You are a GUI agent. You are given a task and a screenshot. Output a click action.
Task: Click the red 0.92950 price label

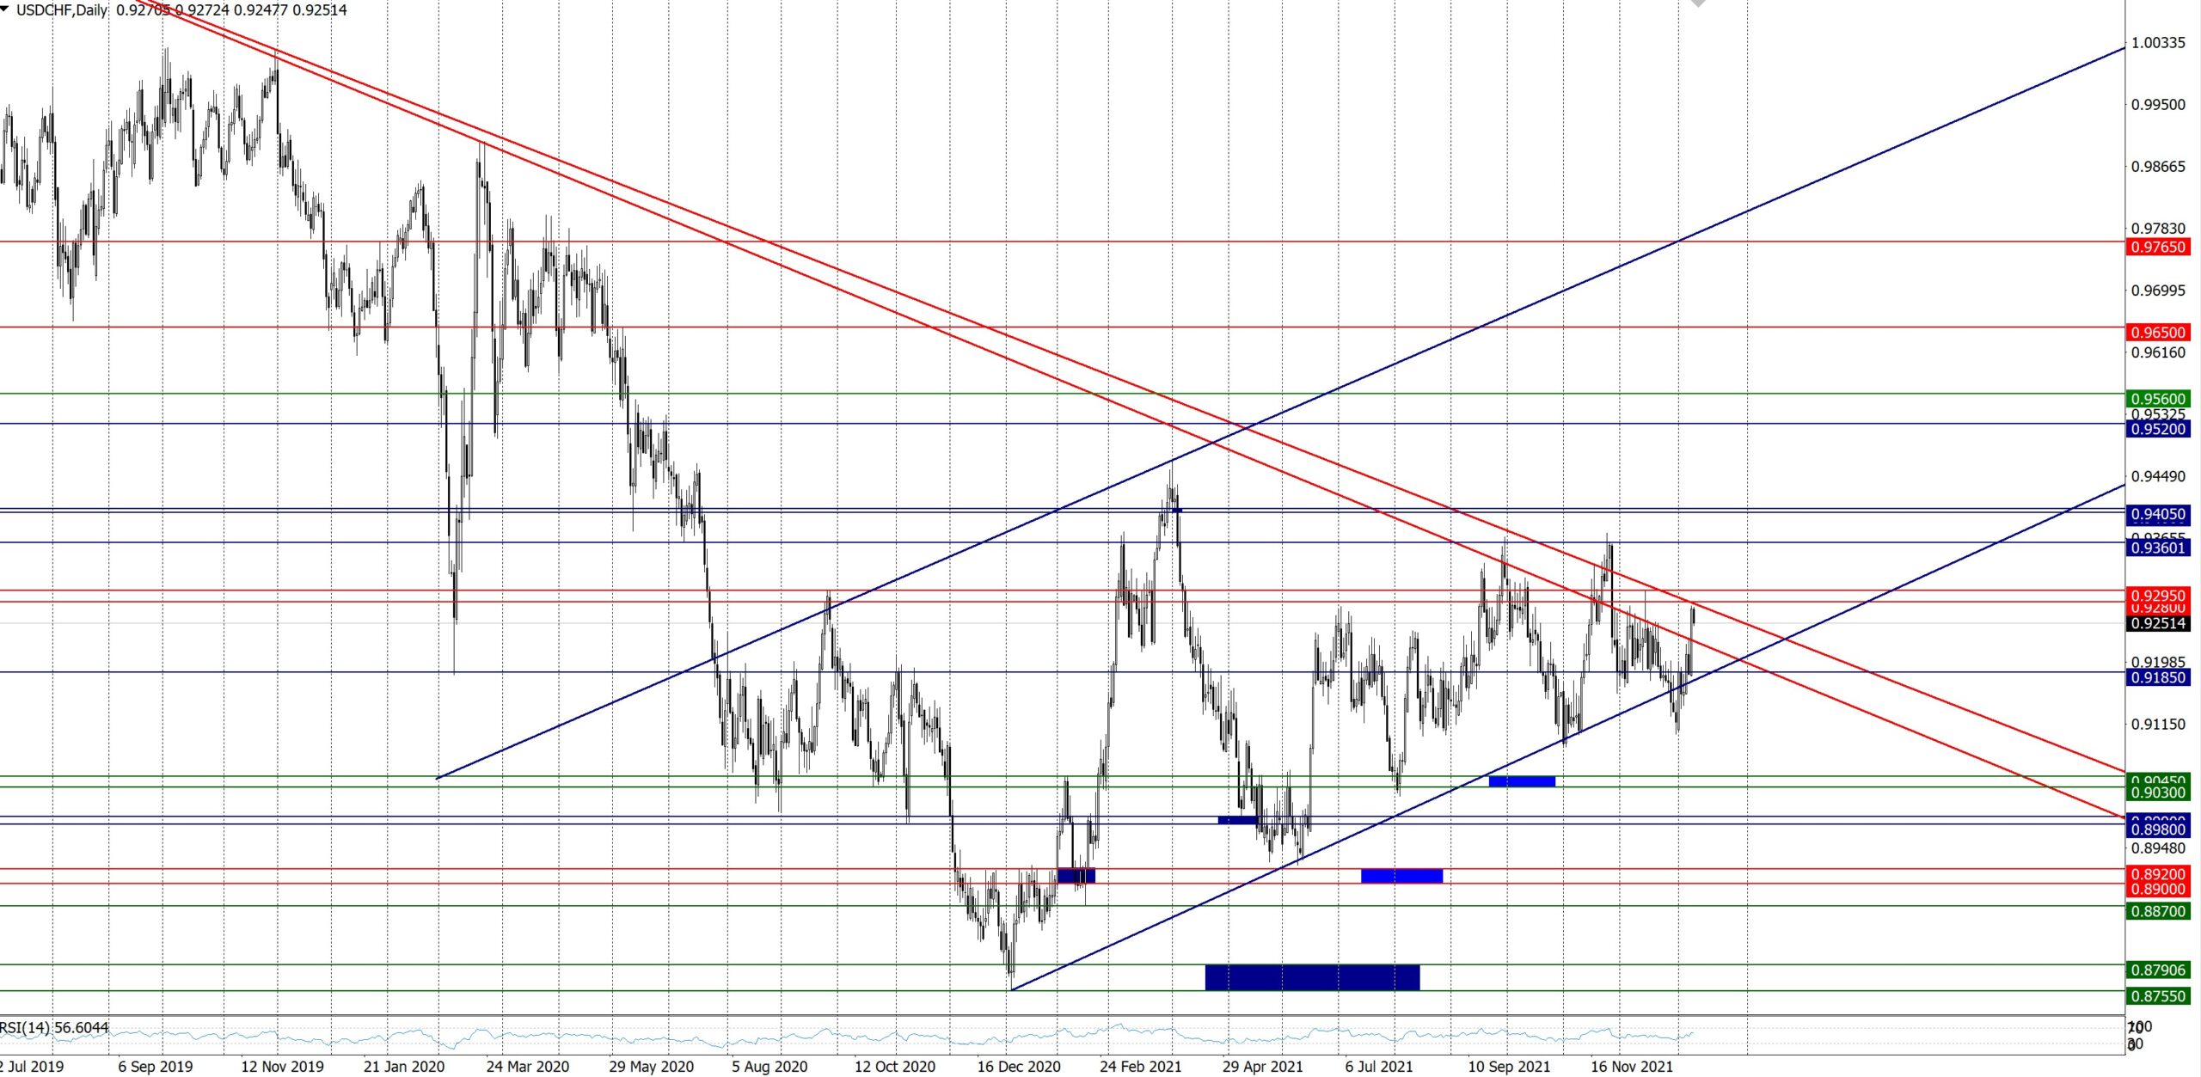pyautogui.click(x=2157, y=594)
